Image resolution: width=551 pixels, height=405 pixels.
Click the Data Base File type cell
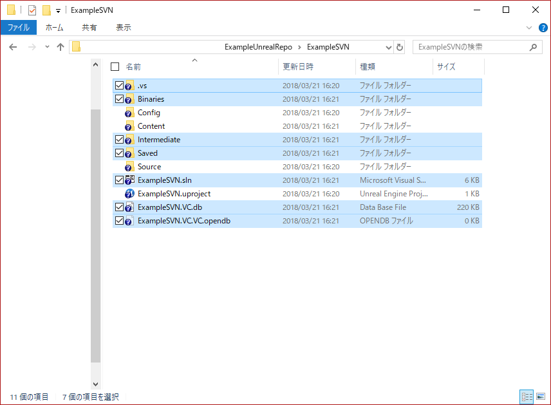[x=383, y=207]
